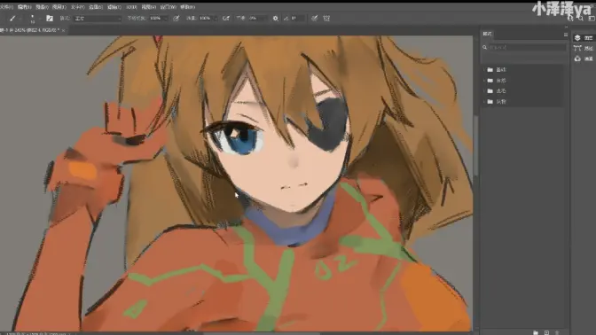The image size is (596, 335).
Task: Click the brush flow percentage field
Action: (205, 19)
